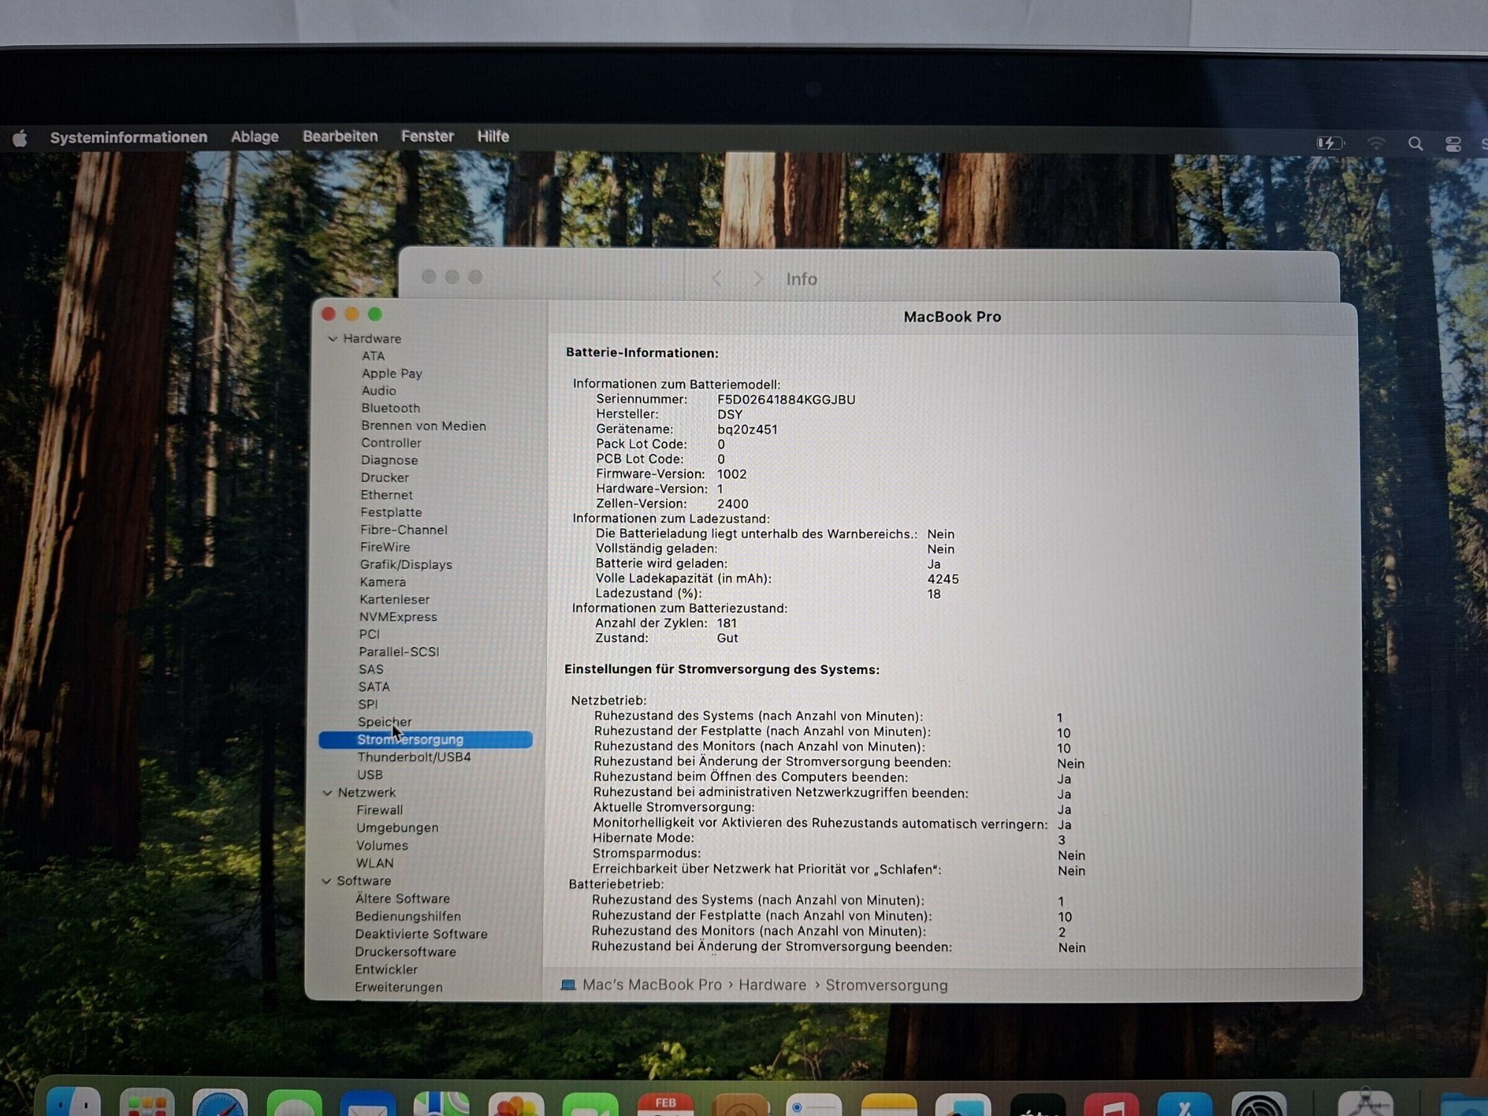
Task: Collapse the Netzwerk section
Action: click(x=327, y=793)
